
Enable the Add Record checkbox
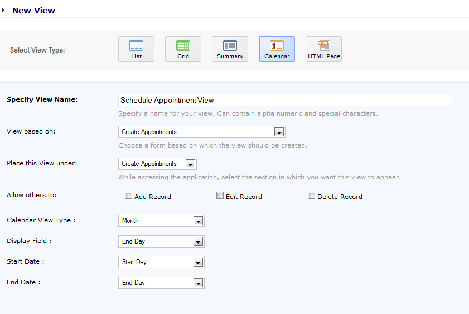click(128, 196)
